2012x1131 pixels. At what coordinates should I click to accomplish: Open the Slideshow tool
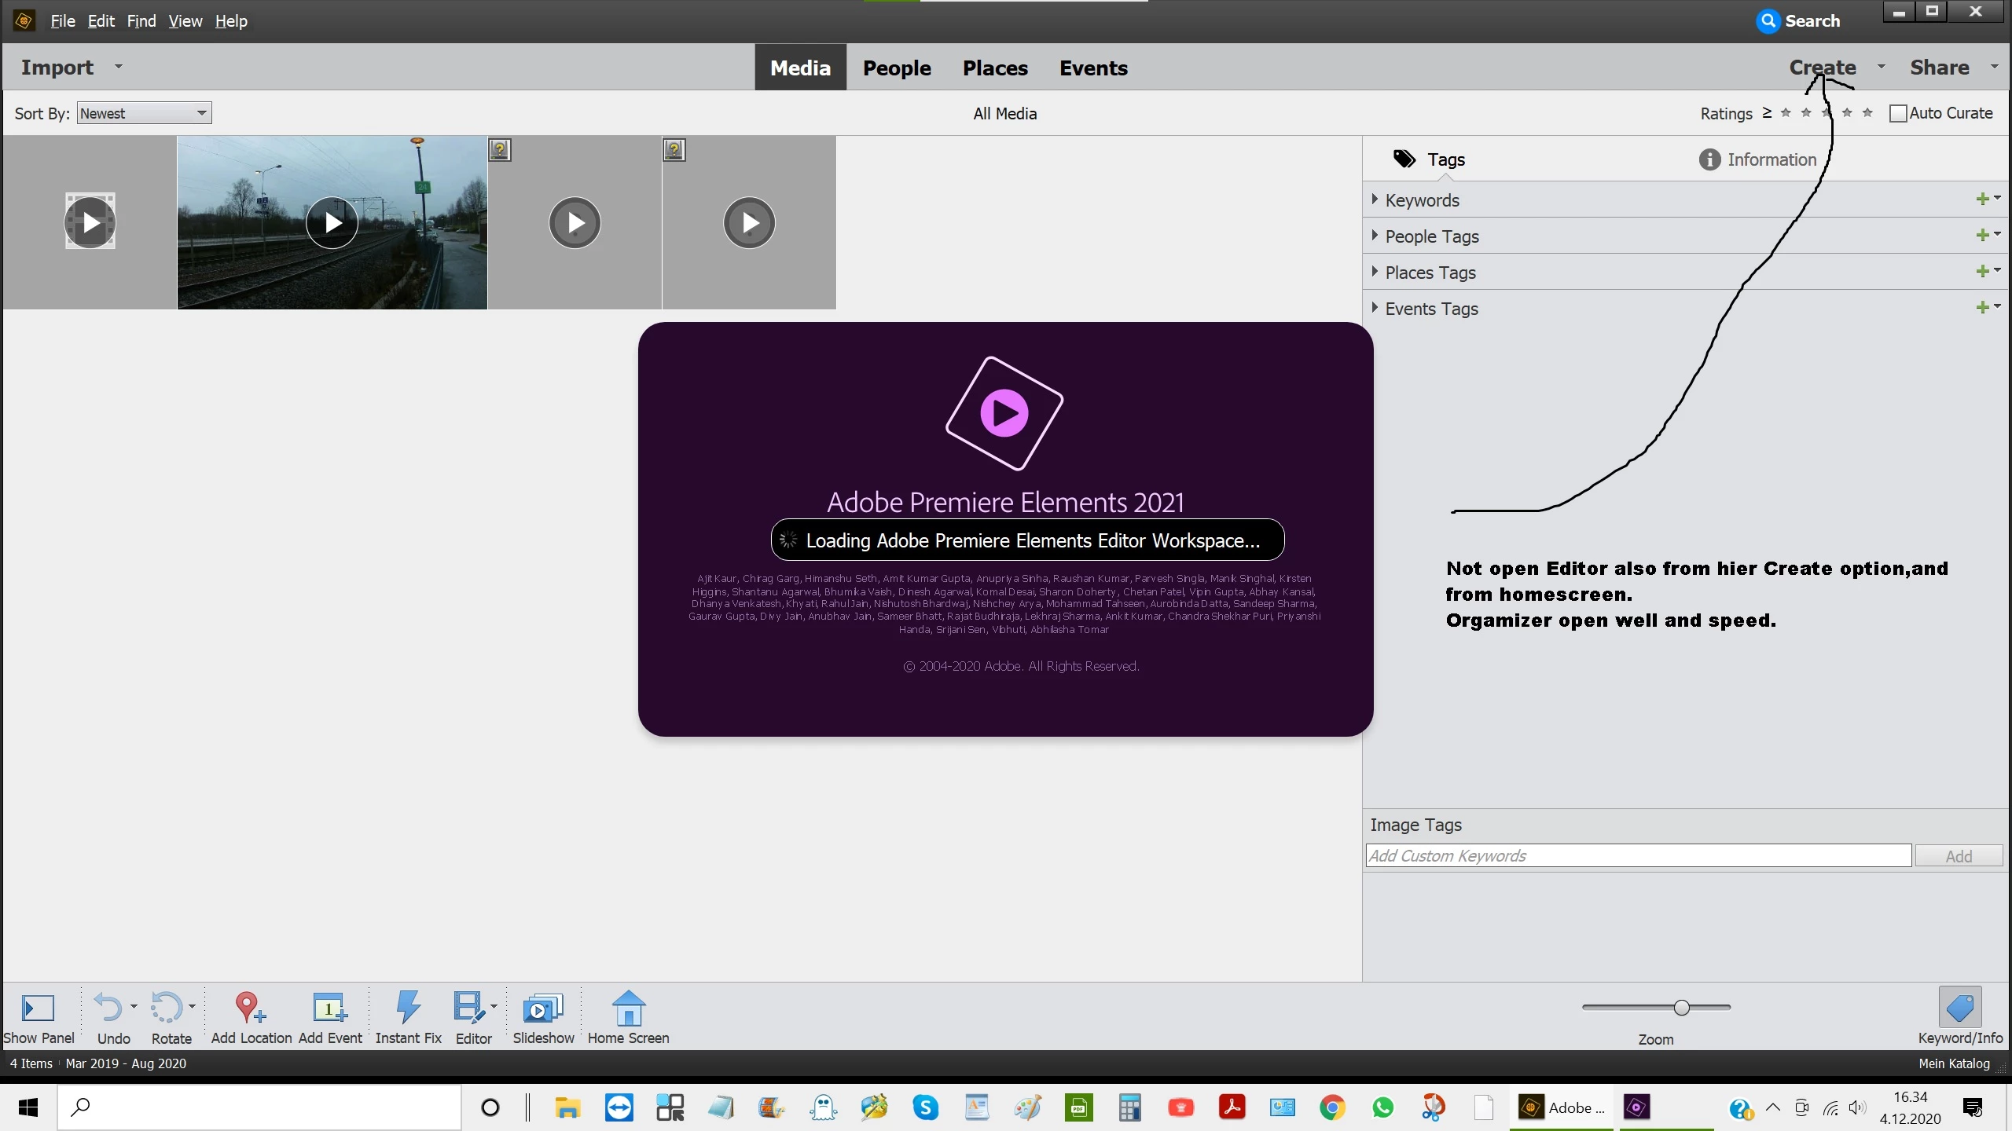point(543,1008)
